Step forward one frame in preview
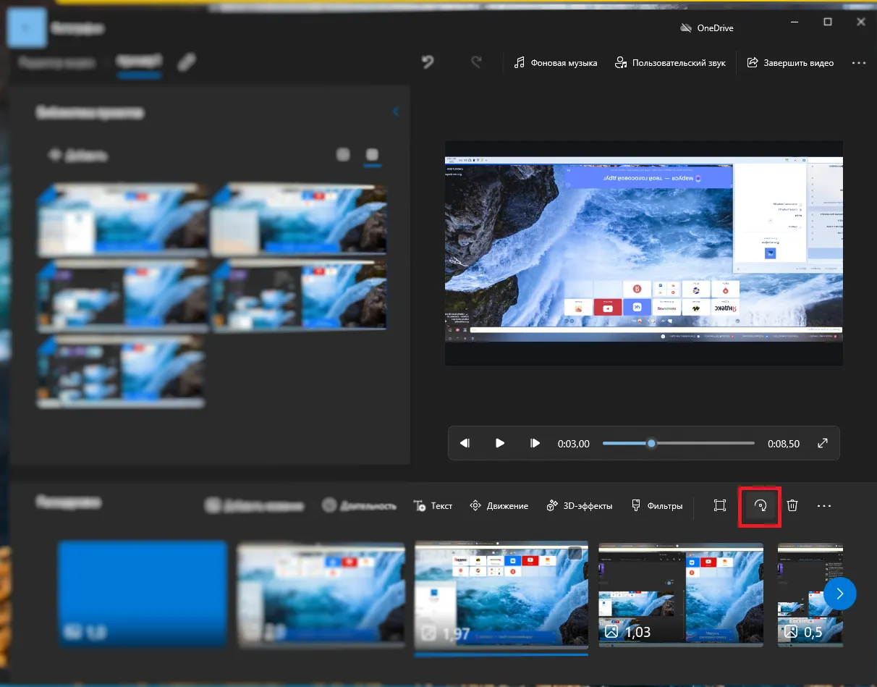The height and width of the screenshot is (687, 877). [535, 443]
